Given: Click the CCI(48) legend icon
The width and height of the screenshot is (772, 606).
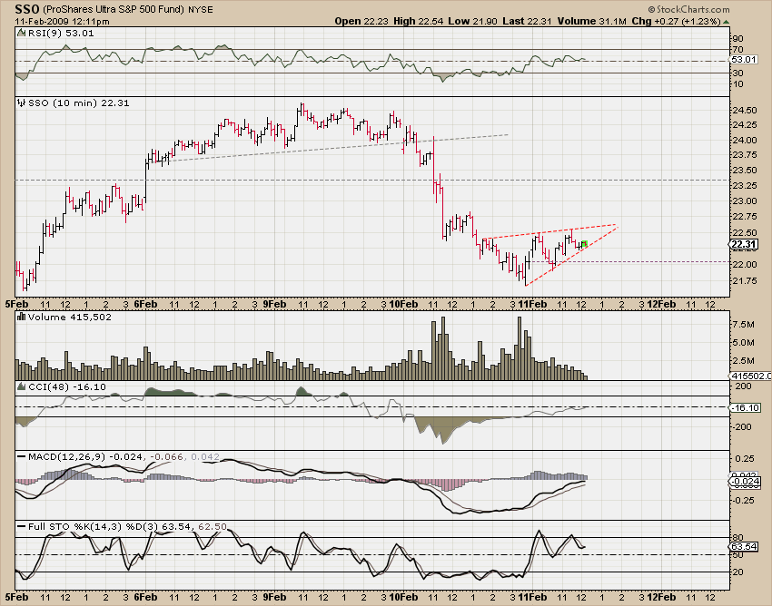Looking at the screenshot, I should [x=21, y=387].
